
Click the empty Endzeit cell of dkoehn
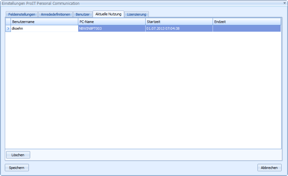pyautogui.click(x=246, y=28)
